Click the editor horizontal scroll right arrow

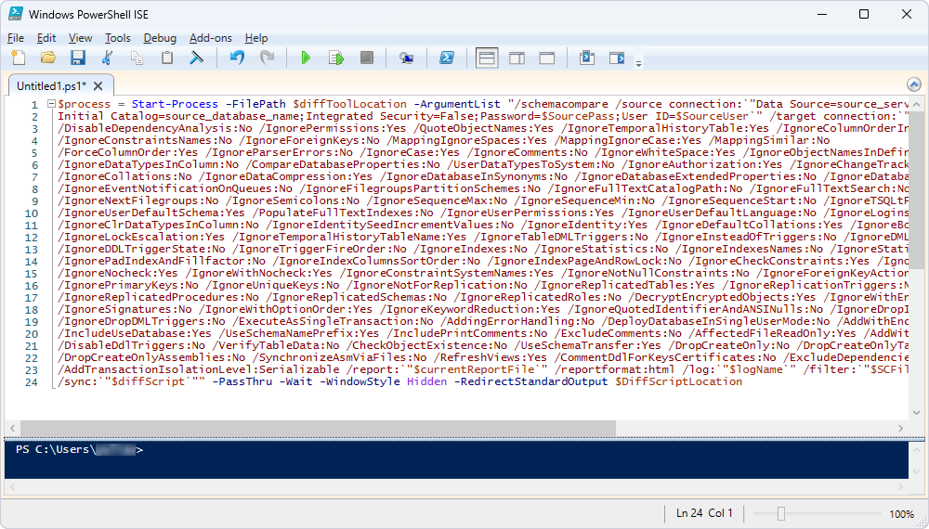tap(900, 428)
